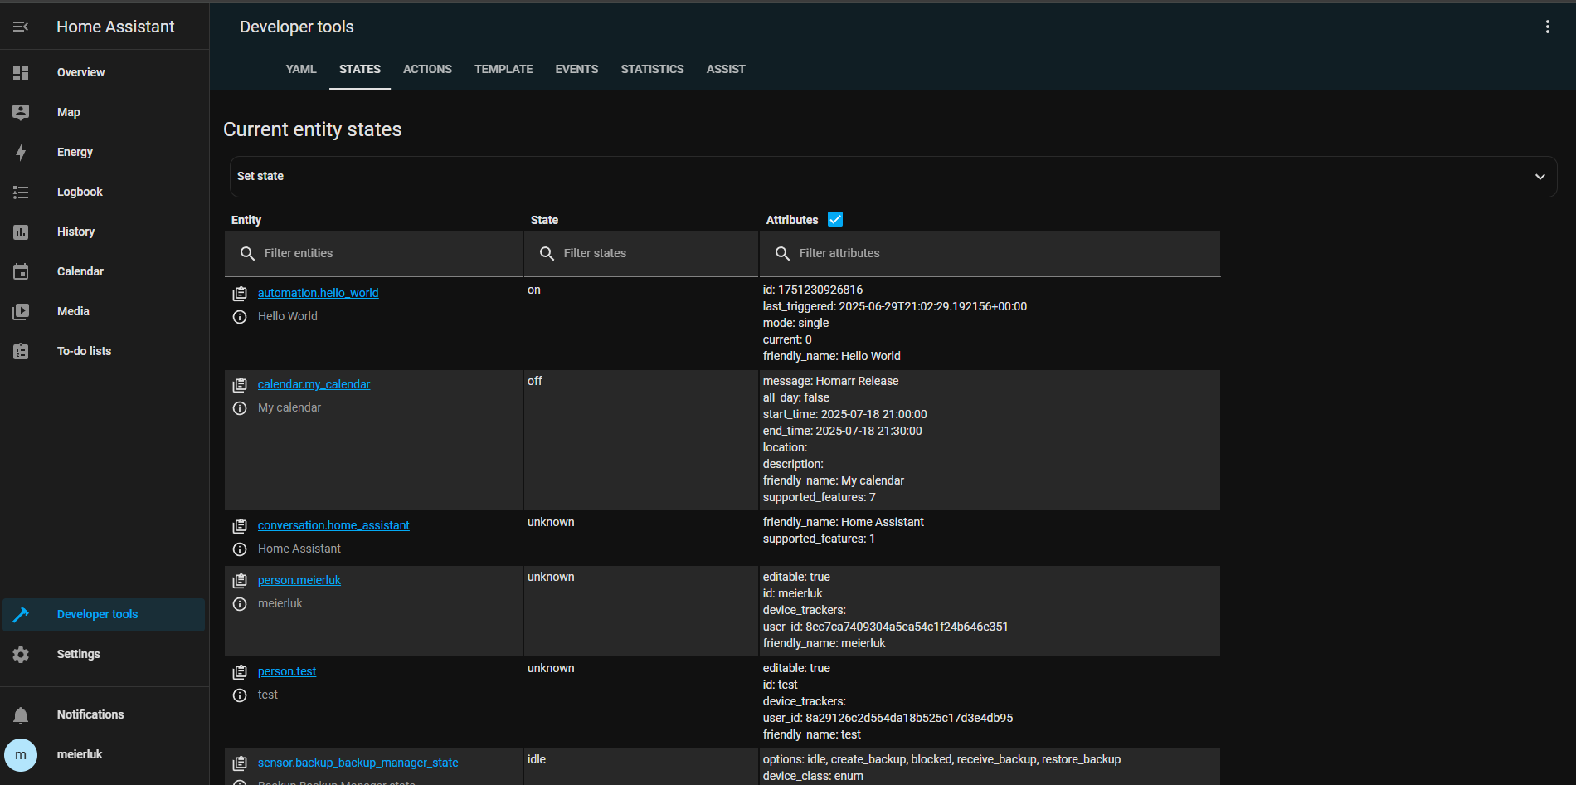
Task: Open the Media sidebar icon
Action: pos(21,311)
